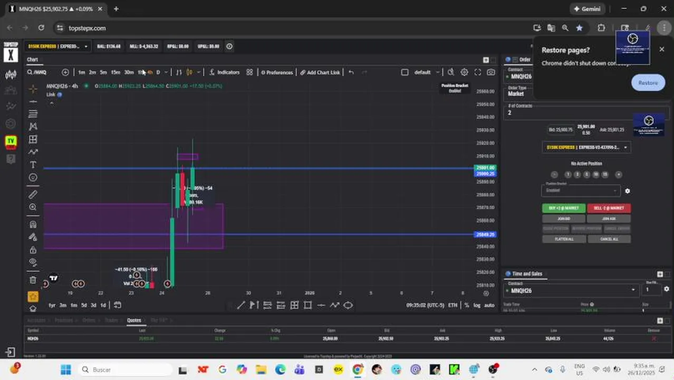Undo the last chart action

351,72
